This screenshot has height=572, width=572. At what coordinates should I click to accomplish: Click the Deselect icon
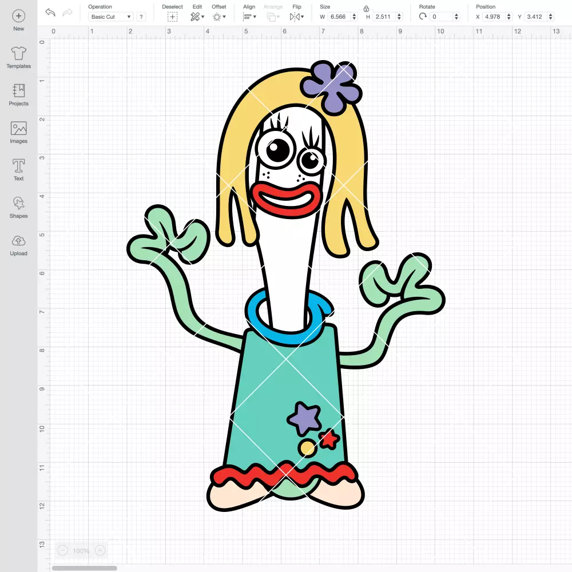173,17
